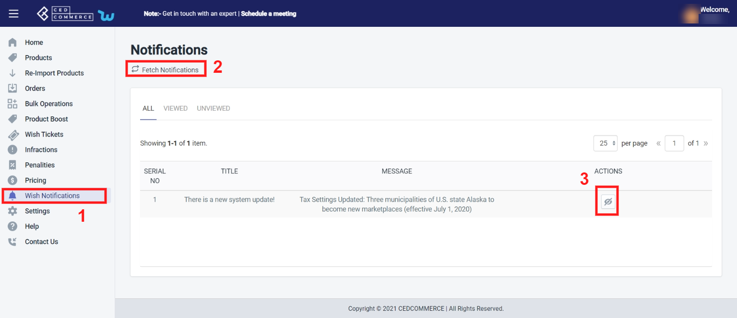Open the Schedule a meeting link
Image resolution: width=737 pixels, height=318 pixels.
[269, 13]
